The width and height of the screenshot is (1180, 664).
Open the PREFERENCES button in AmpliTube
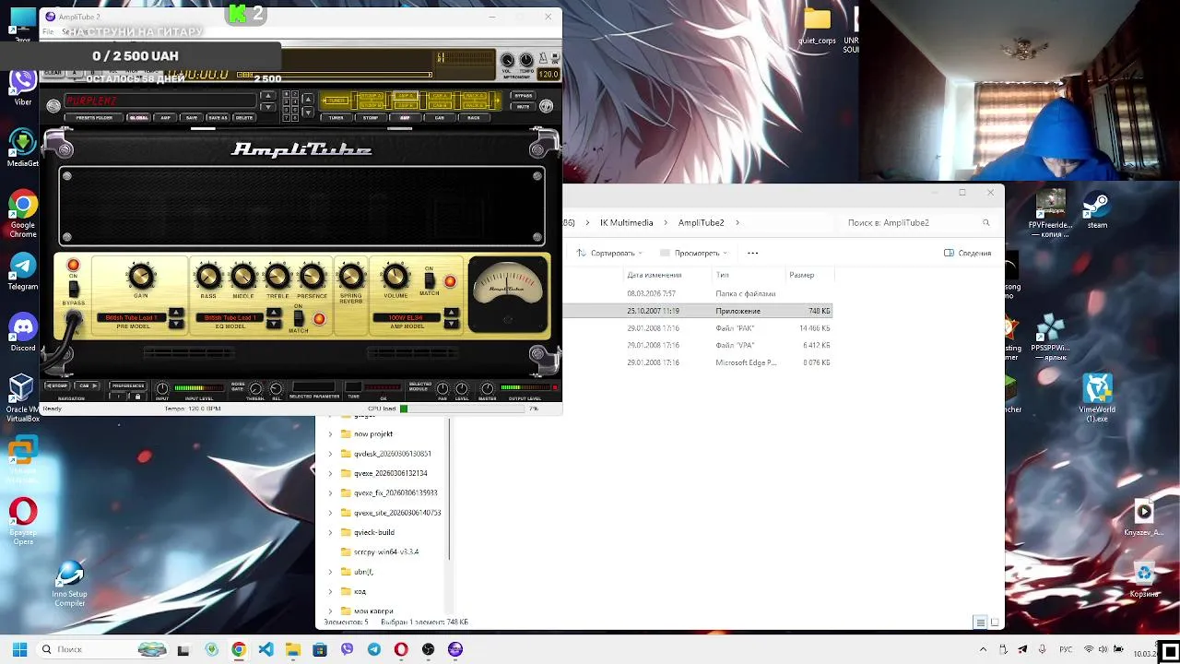(128, 385)
